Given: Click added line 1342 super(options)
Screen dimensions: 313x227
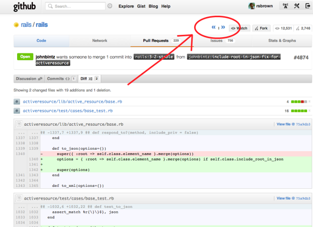Looking at the screenshot, I should [163, 170].
